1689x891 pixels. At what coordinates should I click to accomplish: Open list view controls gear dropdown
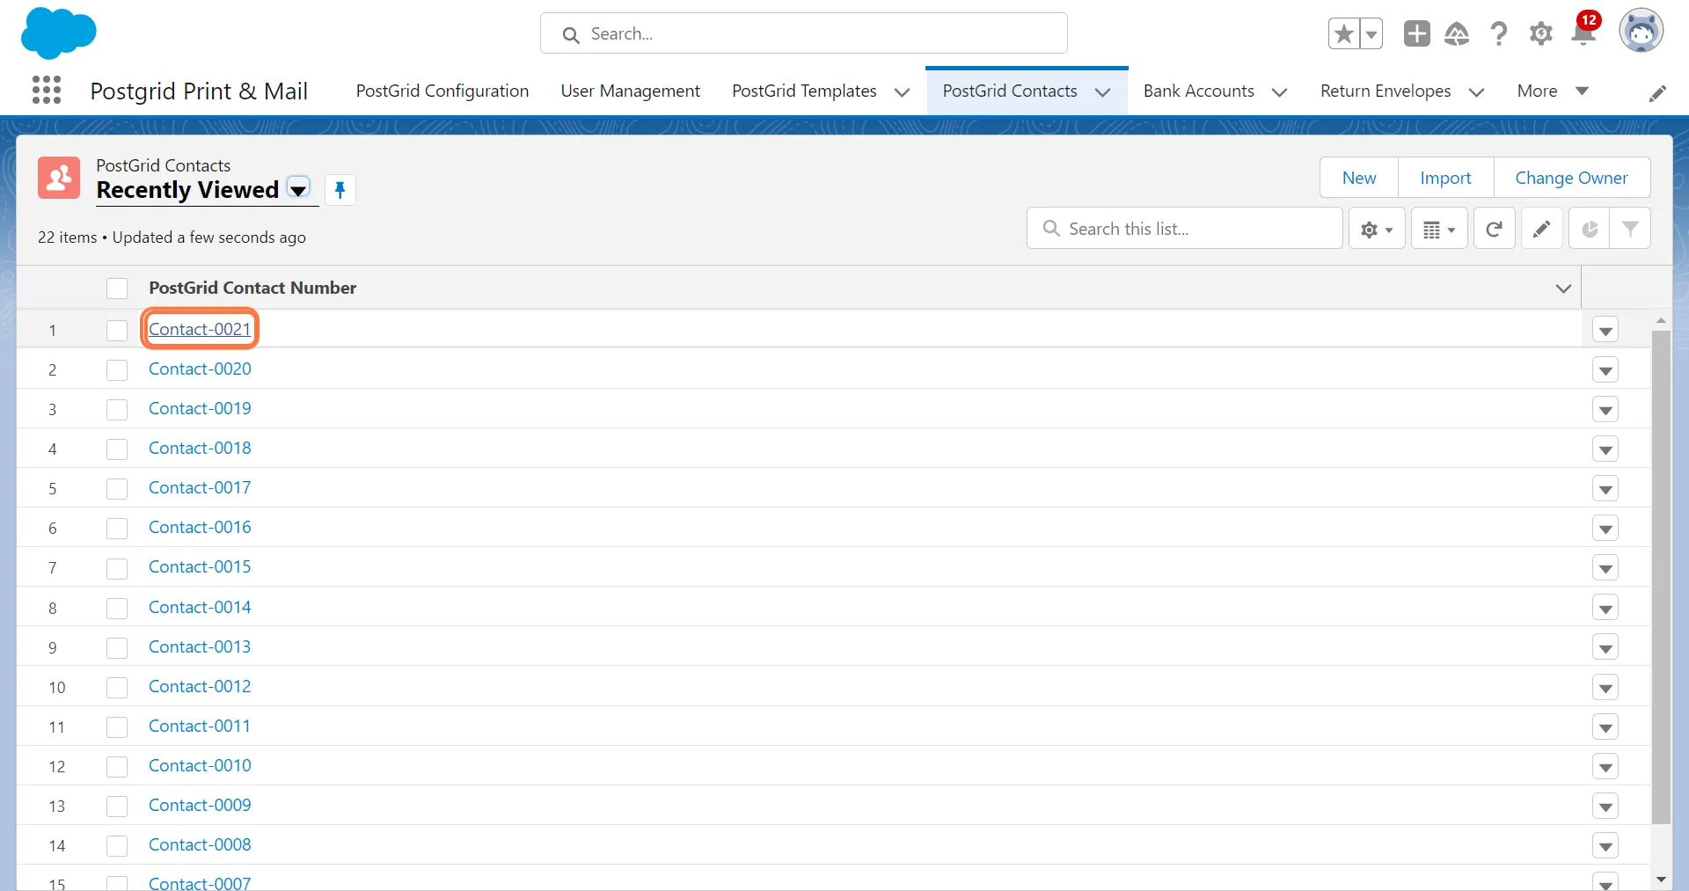(1377, 230)
